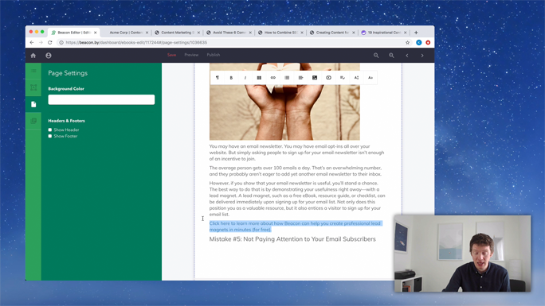Viewport: 545px width, 306px height.
Task: Click the text style brush icon in the toolbar
Action: coord(343,78)
